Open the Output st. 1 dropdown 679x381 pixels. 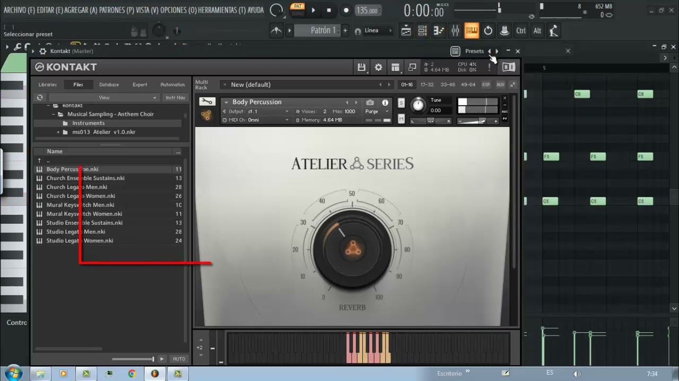point(255,112)
